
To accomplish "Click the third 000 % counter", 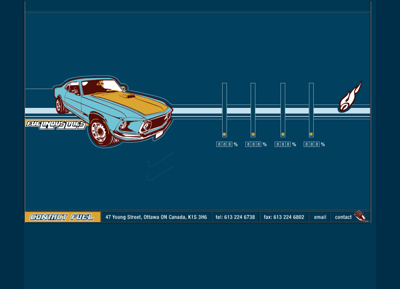I will (x=285, y=144).
